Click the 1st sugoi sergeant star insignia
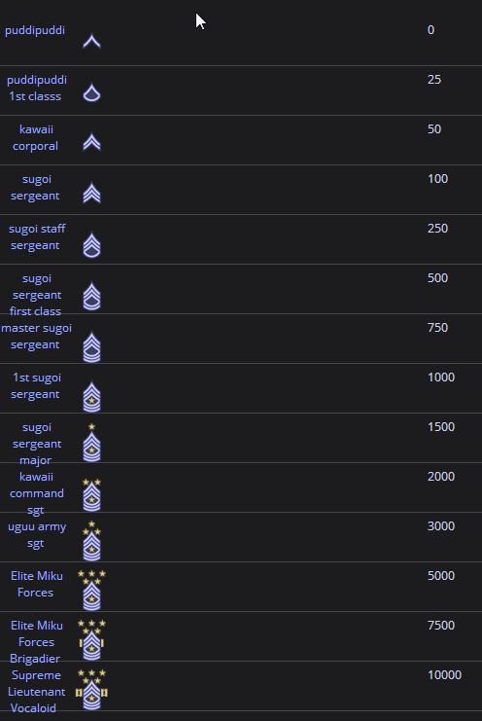The width and height of the screenshot is (482, 721). (x=91, y=396)
